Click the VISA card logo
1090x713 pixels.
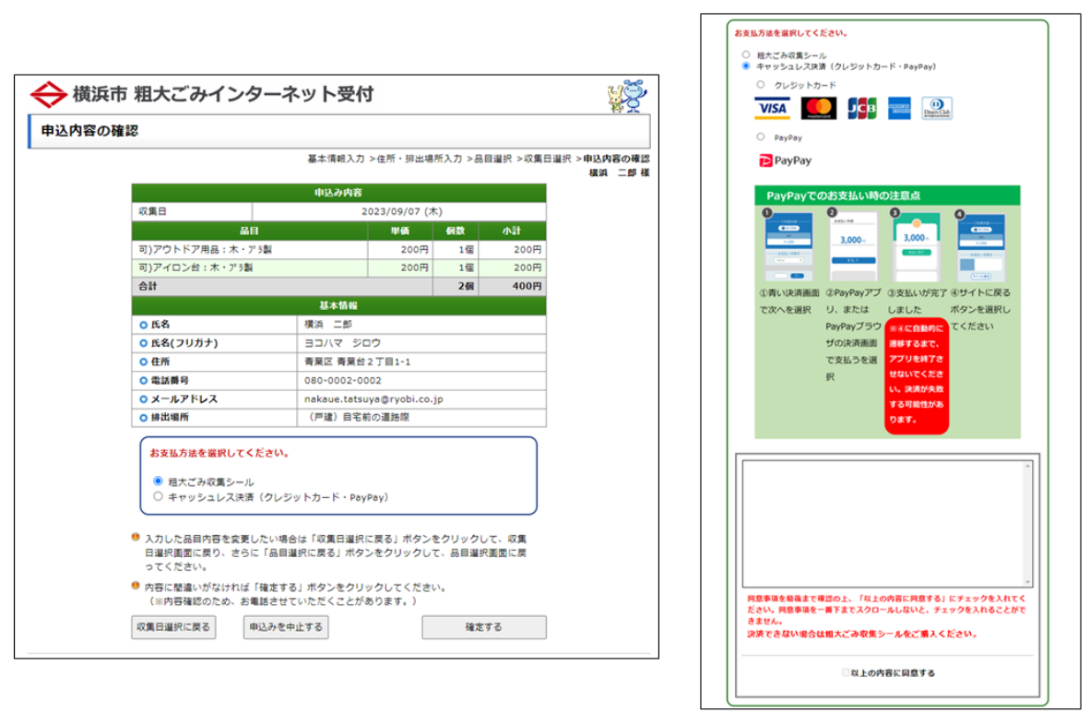tap(772, 109)
